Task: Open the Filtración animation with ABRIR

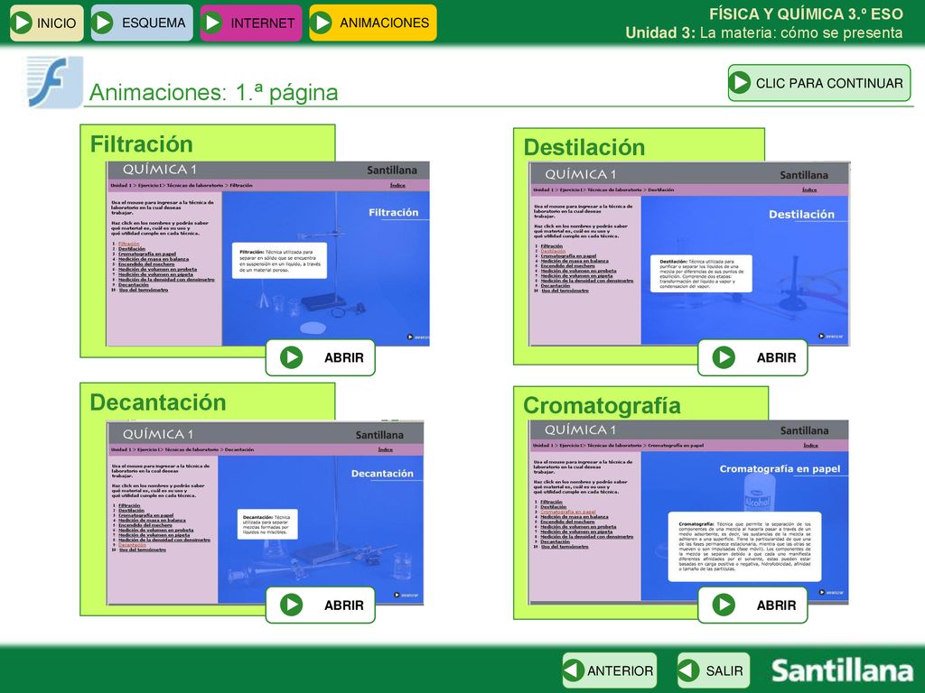Action: pyautogui.click(x=321, y=357)
